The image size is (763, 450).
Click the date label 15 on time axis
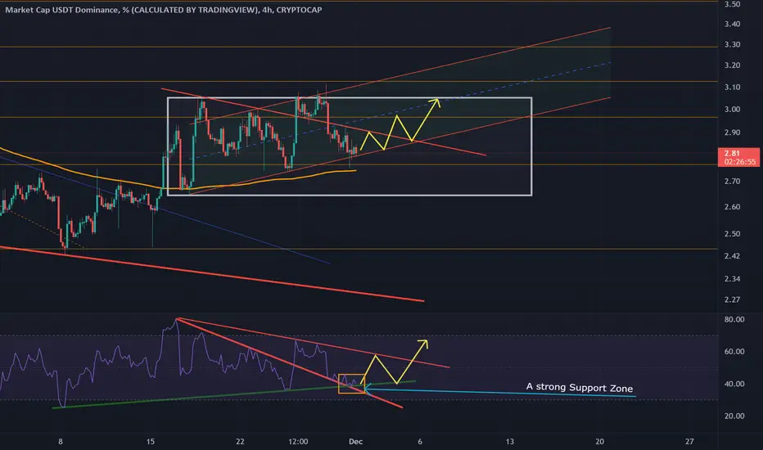click(151, 442)
